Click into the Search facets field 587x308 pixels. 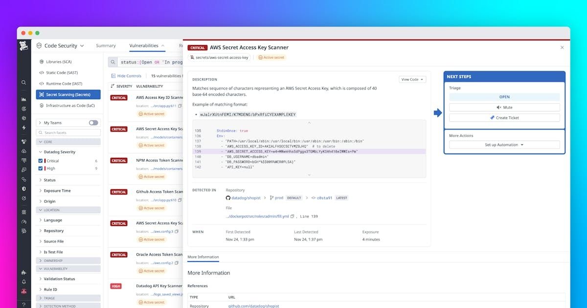click(68, 132)
